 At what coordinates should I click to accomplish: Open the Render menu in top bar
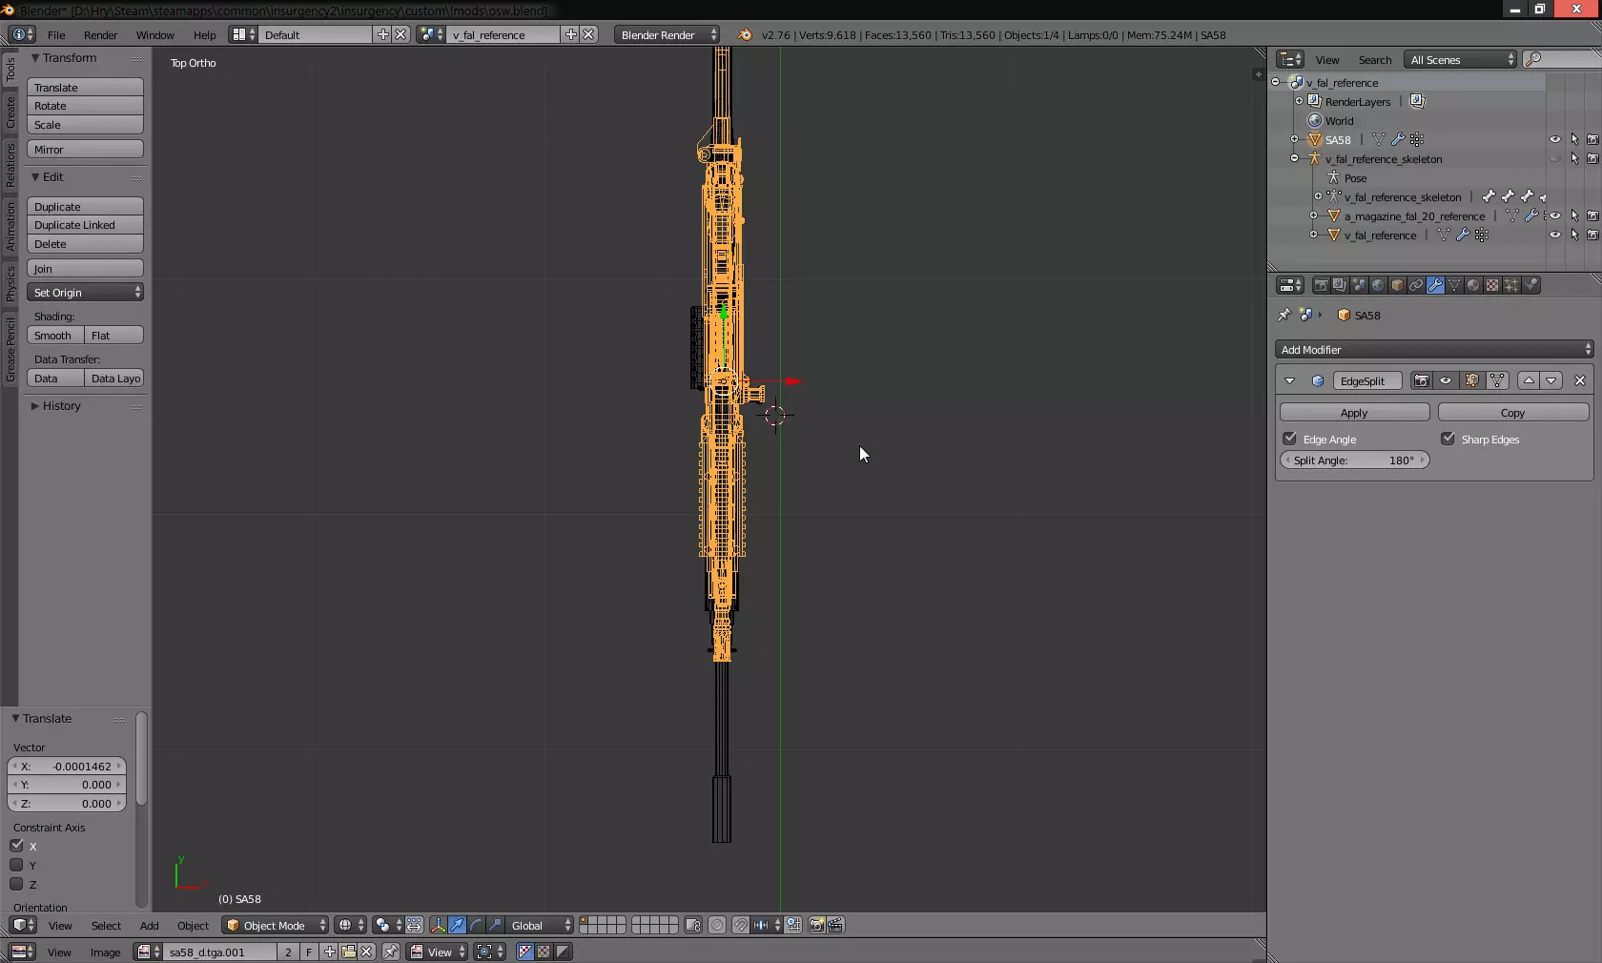point(101,34)
